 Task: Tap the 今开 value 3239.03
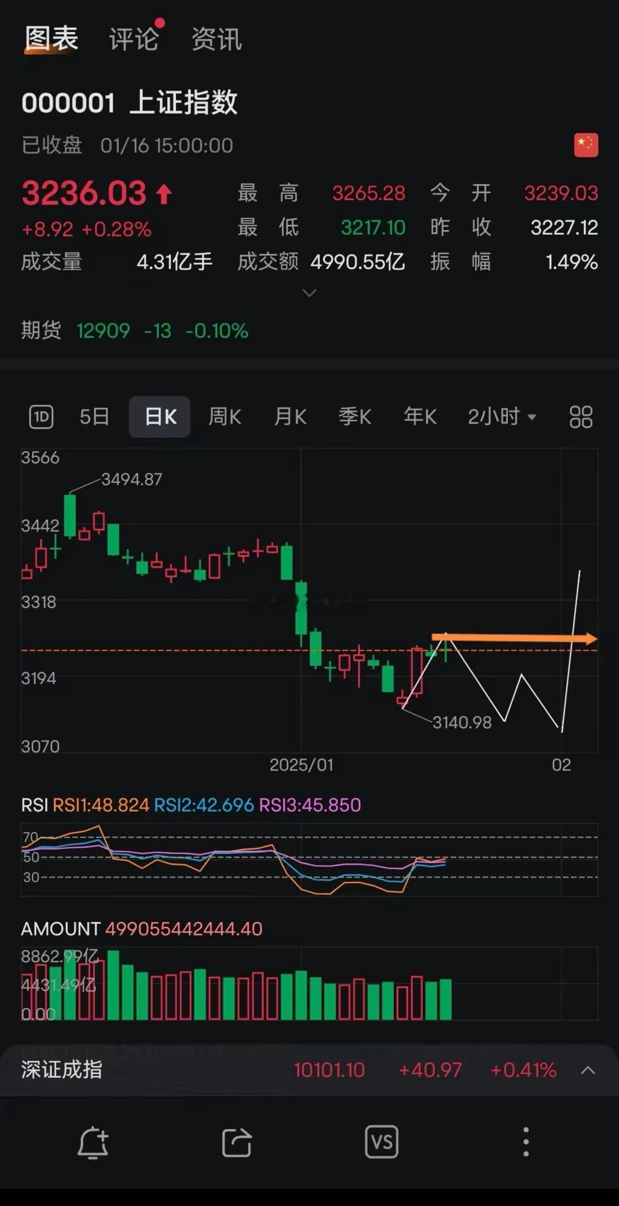click(561, 193)
